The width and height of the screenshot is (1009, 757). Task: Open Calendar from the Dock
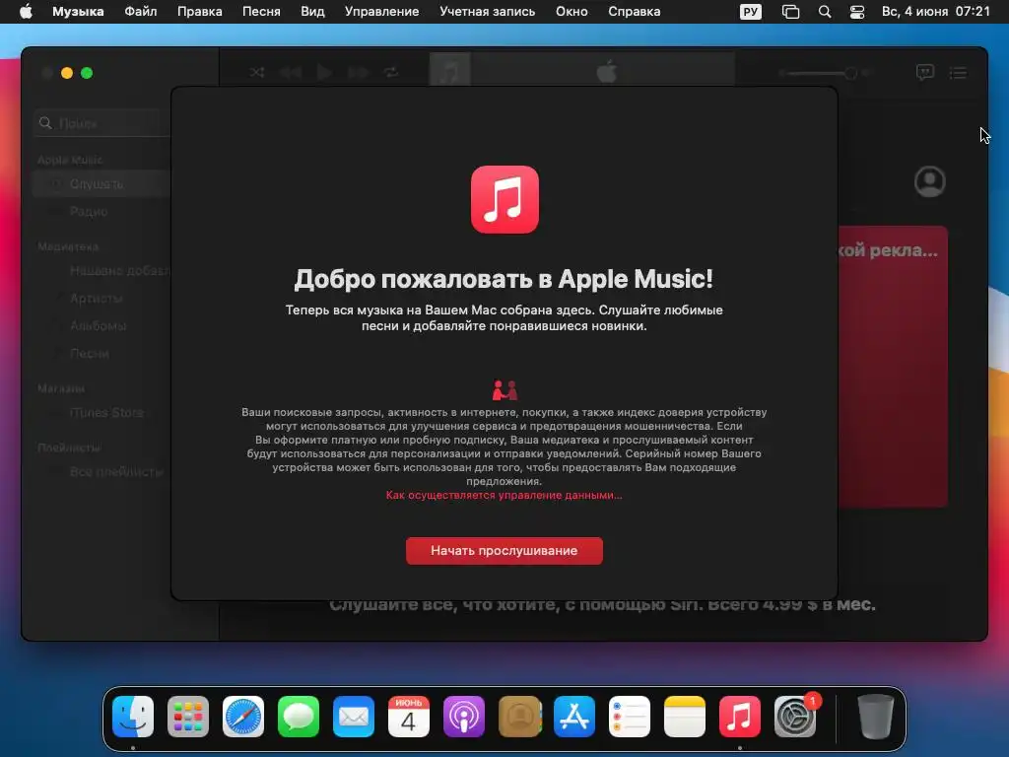click(x=409, y=717)
